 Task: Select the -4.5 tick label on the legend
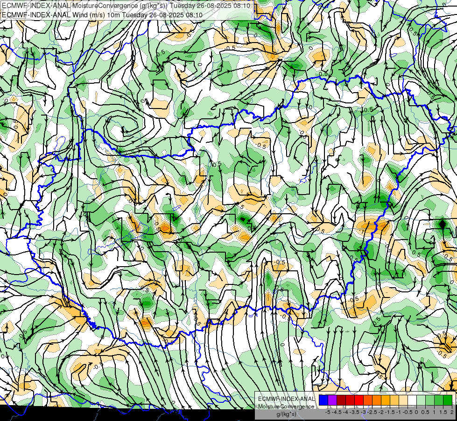(337, 412)
